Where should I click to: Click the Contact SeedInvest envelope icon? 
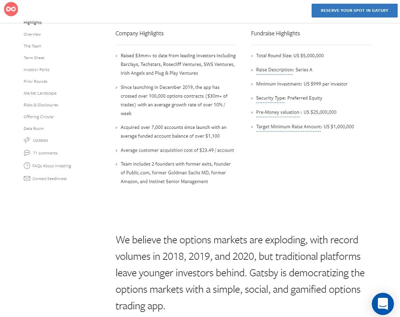point(27,178)
